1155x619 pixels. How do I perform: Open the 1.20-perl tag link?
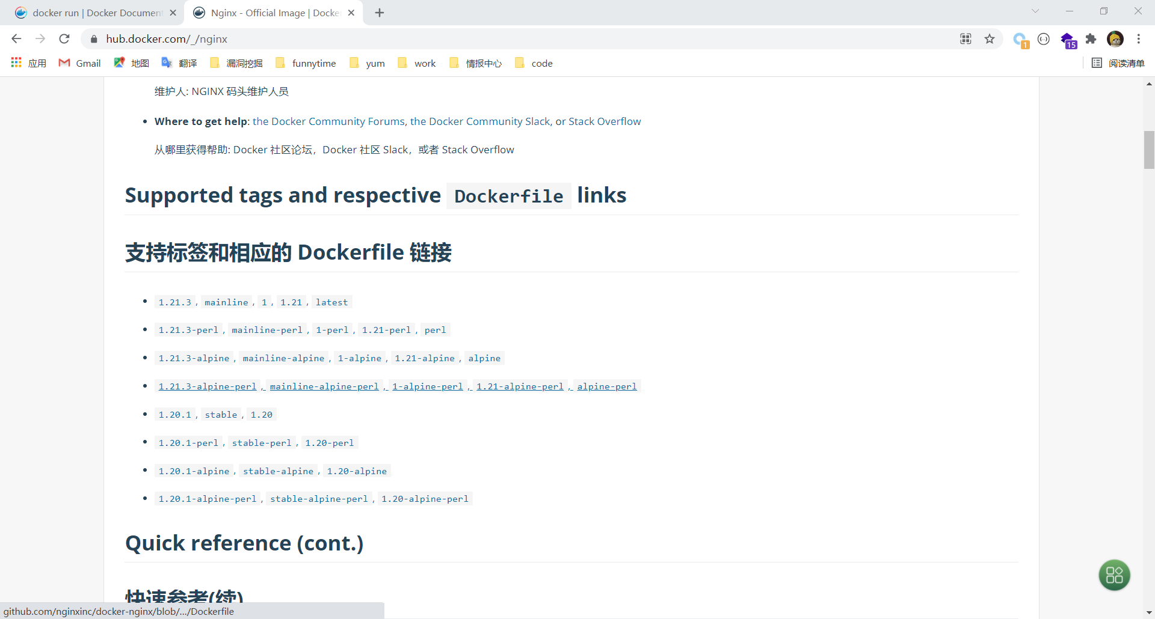(330, 443)
